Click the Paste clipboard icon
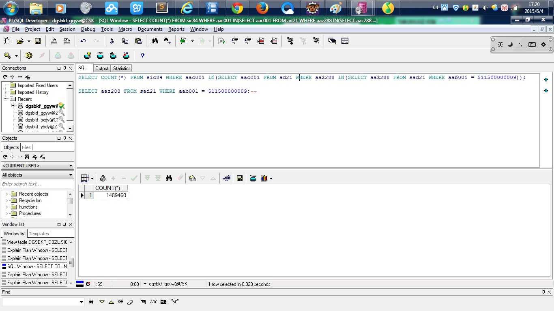Viewport: 554px width, 311px height. click(x=138, y=41)
